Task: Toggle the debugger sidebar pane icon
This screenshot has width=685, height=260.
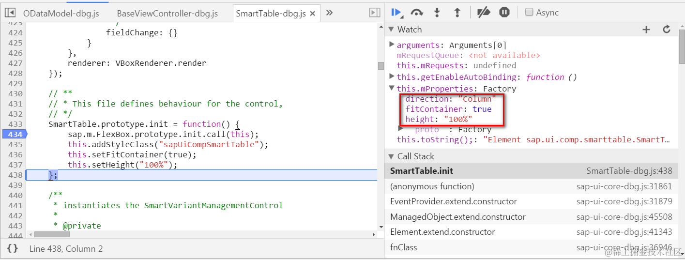Action: (374, 13)
